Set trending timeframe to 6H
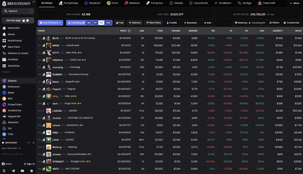Image resolution: width=303 pixels, height=174 pixels. pyautogui.click(x=101, y=23)
